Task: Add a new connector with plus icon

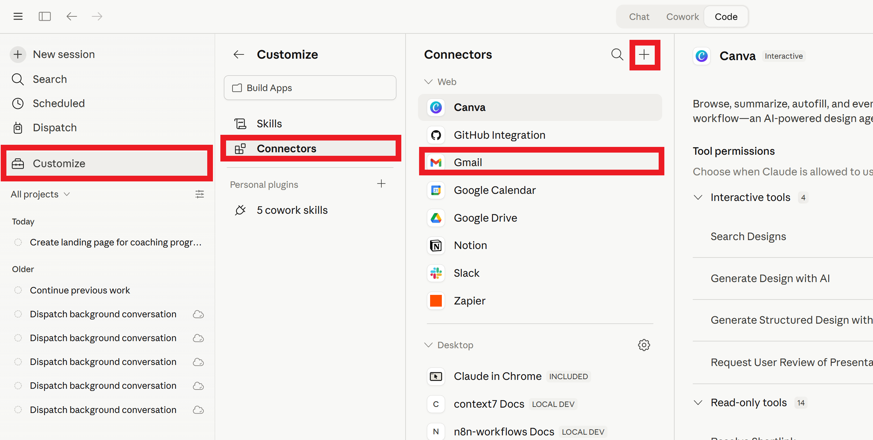Action: pyautogui.click(x=644, y=54)
